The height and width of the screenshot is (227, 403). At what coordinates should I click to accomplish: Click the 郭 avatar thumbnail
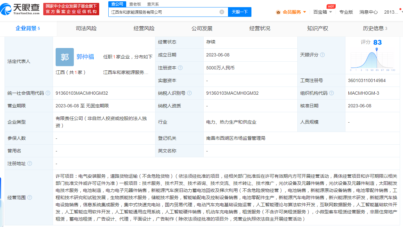(x=65, y=57)
